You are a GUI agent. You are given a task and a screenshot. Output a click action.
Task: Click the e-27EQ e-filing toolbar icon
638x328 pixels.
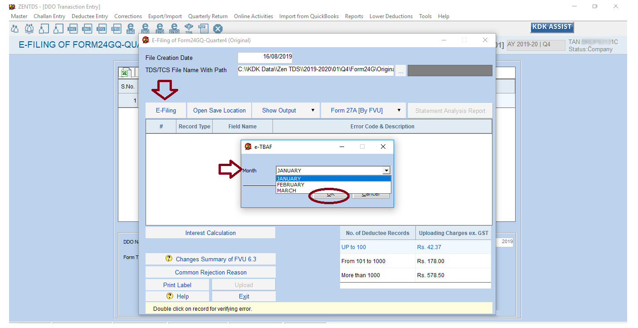pyautogui.click(x=174, y=29)
